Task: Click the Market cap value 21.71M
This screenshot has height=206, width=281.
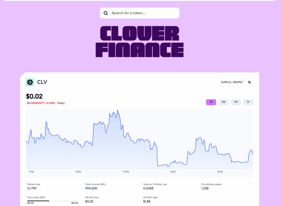Action: click(x=32, y=188)
